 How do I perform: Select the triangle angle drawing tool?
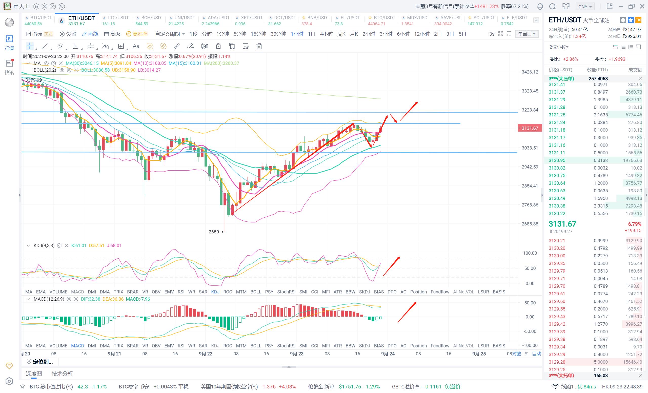pos(75,46)
